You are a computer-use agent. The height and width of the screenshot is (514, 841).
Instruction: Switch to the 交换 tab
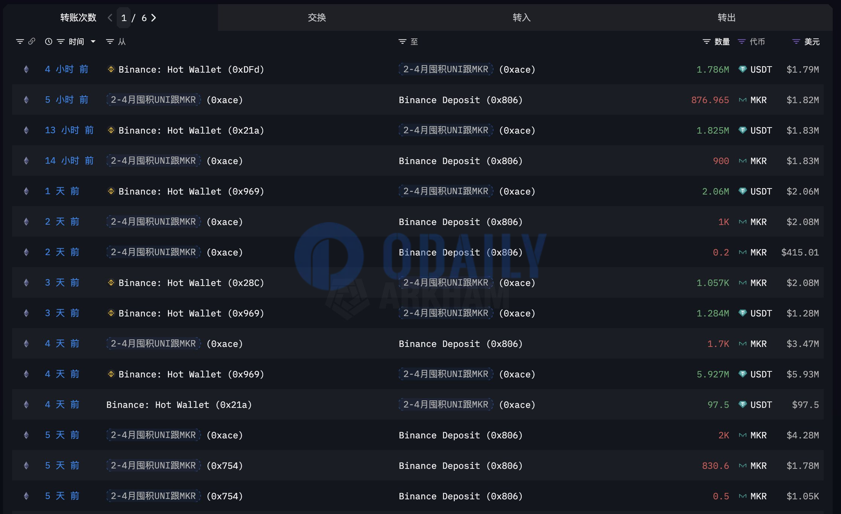click(x=317, y=18)
